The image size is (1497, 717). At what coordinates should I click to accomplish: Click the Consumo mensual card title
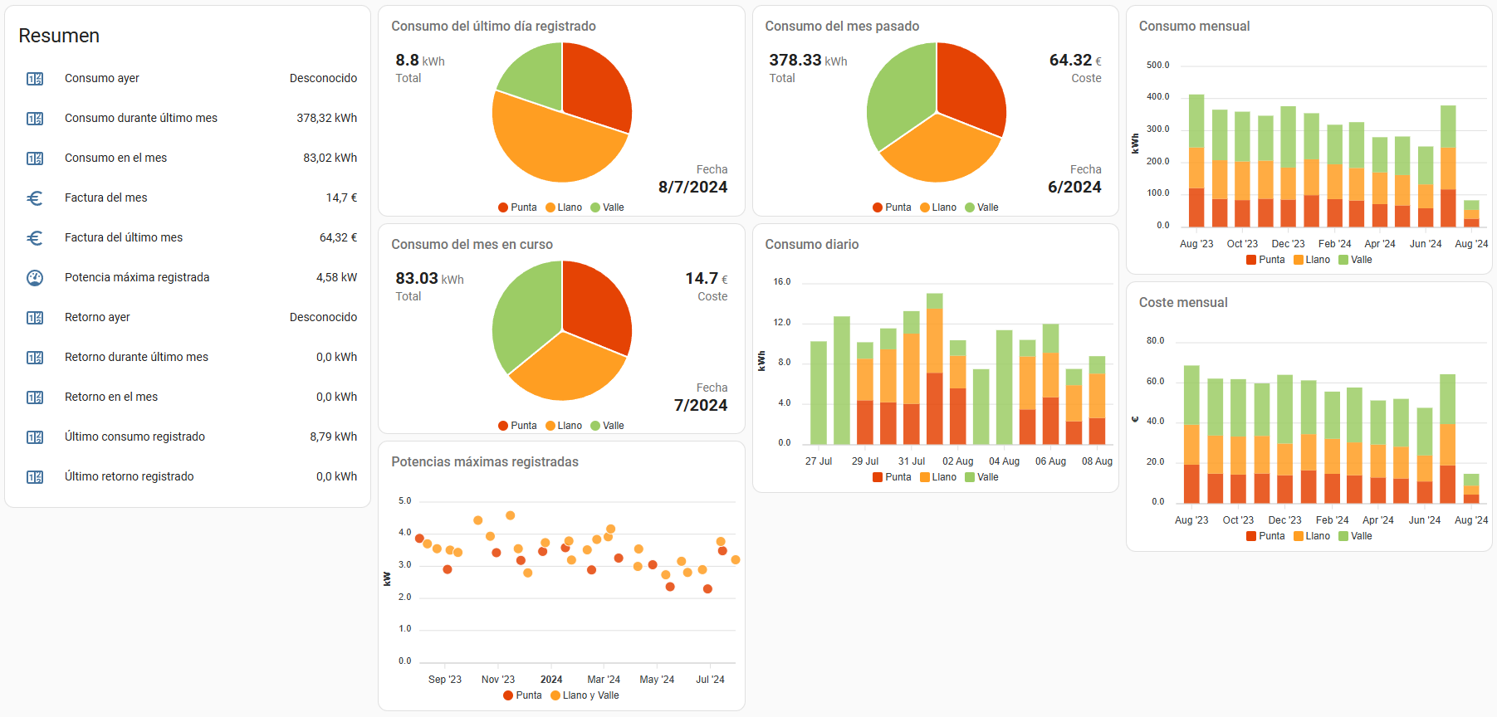coord(1194,27)
